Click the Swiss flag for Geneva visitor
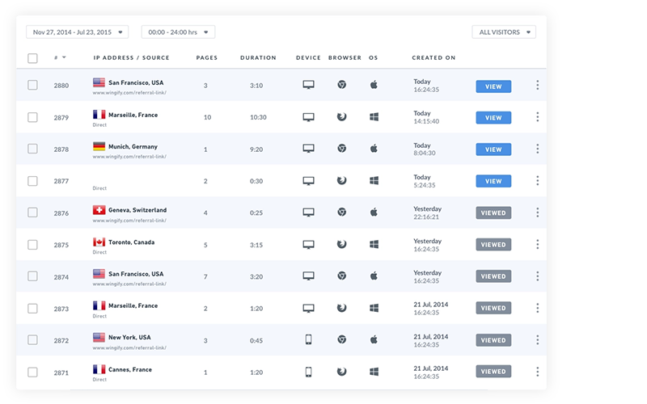Viewport: 647px width, 404px height. (99, 210)
